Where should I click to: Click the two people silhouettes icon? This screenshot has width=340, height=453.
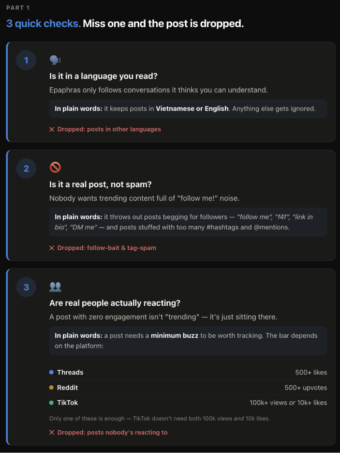tap(55, 287)
